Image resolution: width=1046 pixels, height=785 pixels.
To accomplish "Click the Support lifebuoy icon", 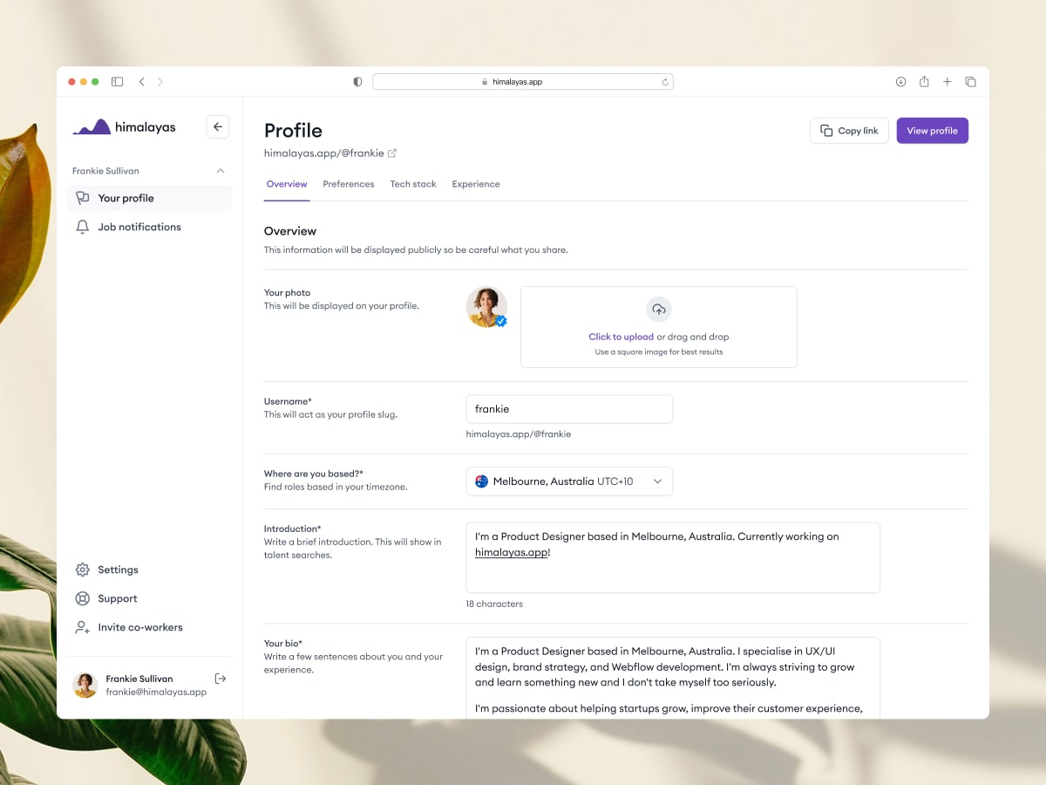I will tap(83, 598).
